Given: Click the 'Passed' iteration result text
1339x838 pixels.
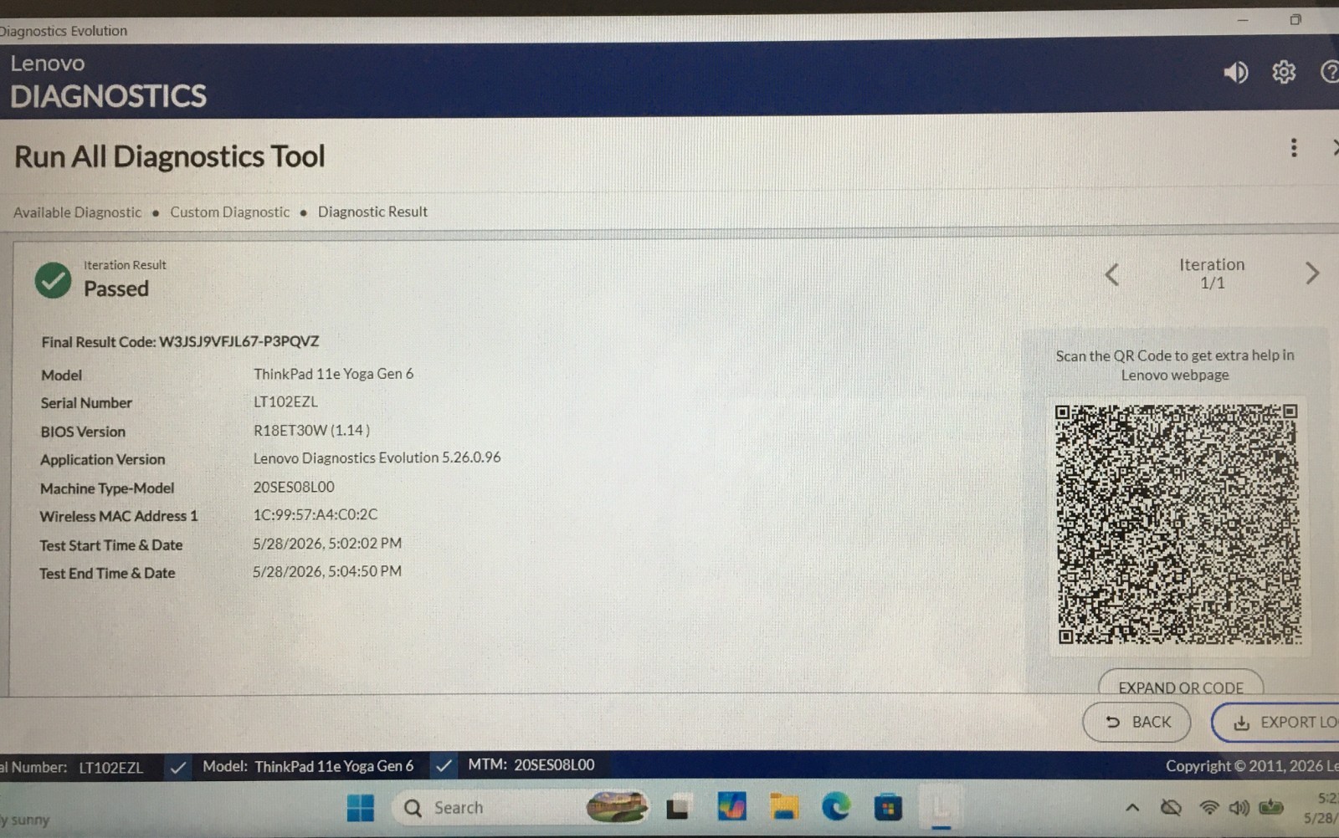Looking at the screenshot, I should 116,289.
